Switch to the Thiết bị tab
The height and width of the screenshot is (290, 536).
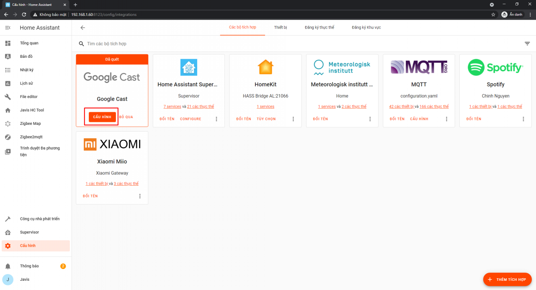click(281, 28)
